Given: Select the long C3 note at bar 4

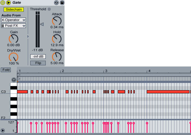Looking at the screenshot, I should pyautogui.click(x=168, y=92).
